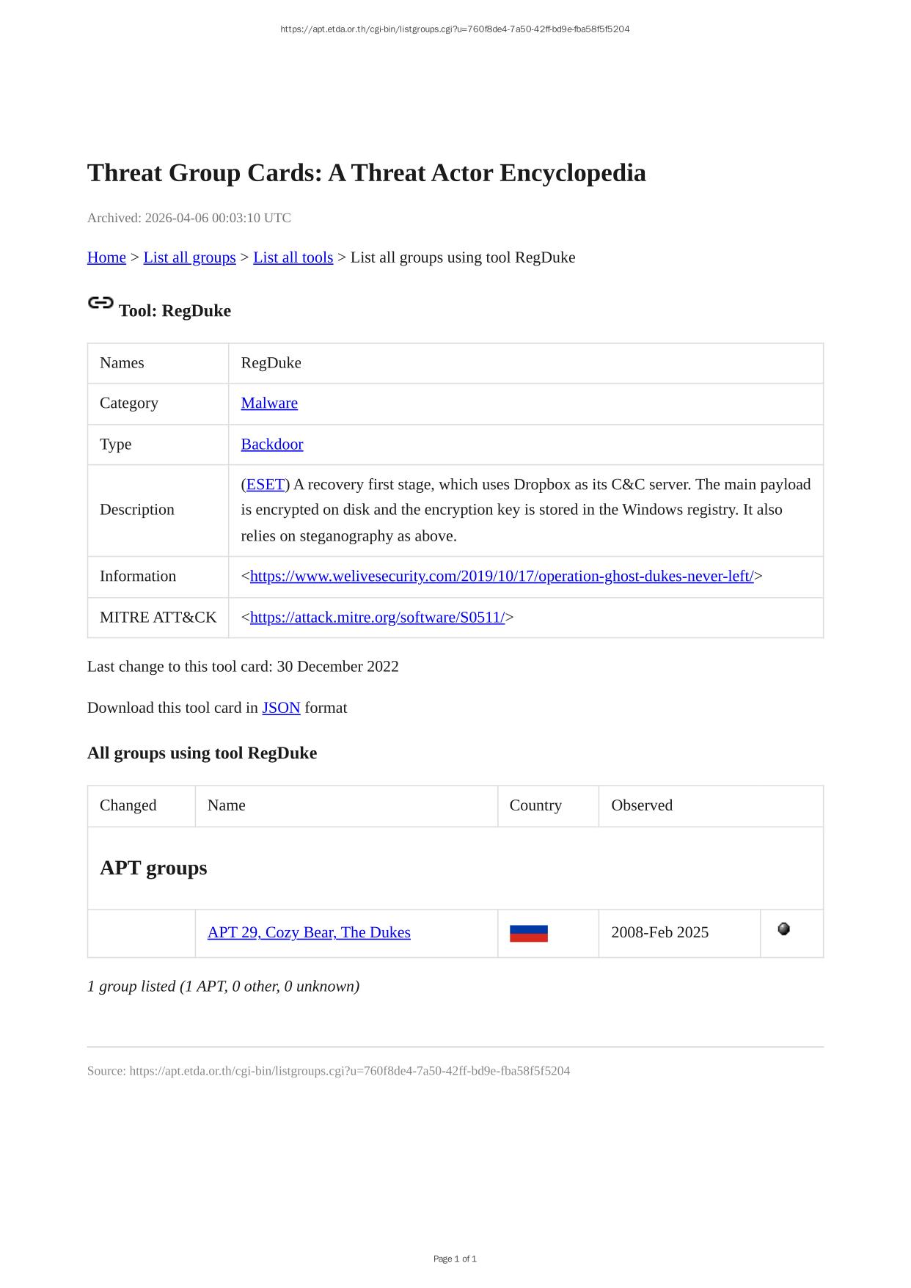Open the APT 29, Cozy Bear, The Dukes group
The height and width of the screenshot is (1288, 911).
[x=309, y=933]
